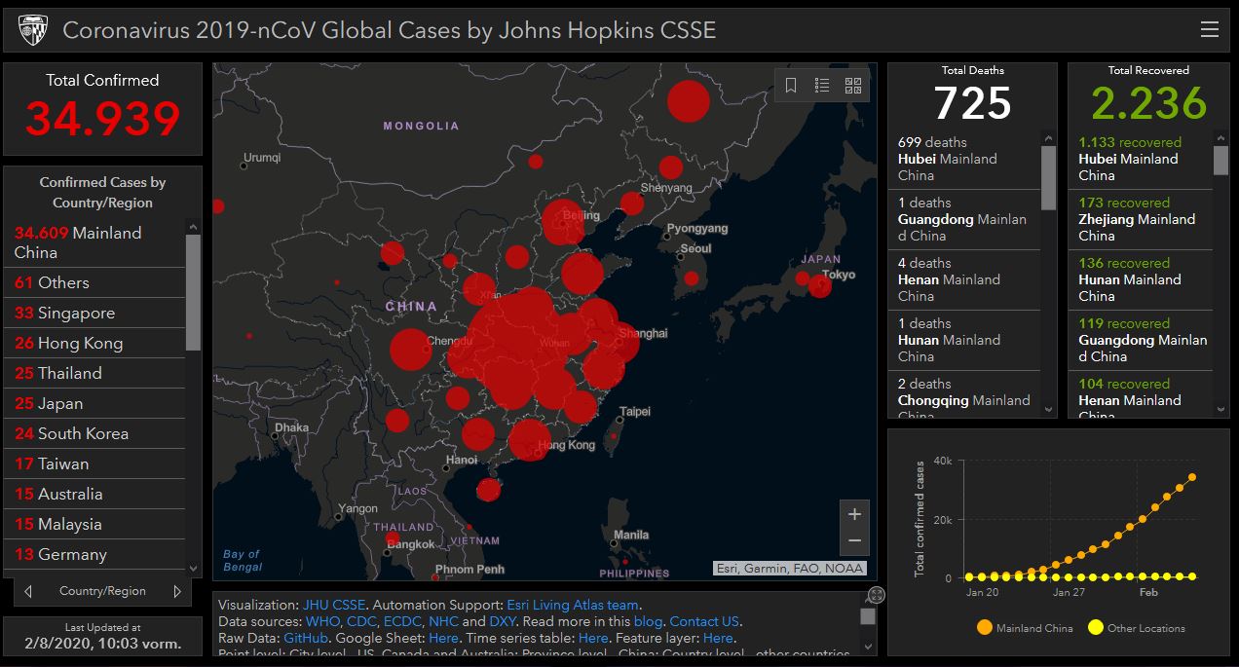Select Hong Kong in country list

click(x=95, y=343)
